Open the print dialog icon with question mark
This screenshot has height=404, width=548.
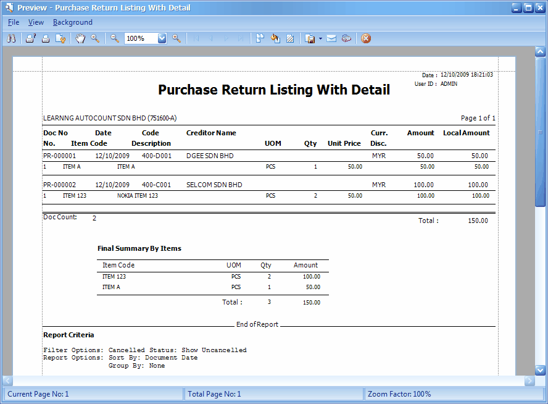click(x=31, y=38)
